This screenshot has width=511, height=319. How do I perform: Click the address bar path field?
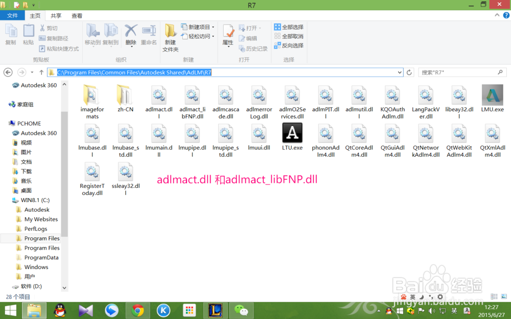(225, 72)
